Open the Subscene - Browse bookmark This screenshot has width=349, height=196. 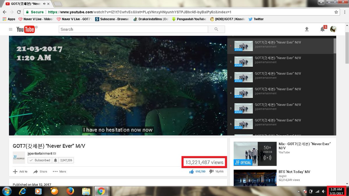pyautogui.click(x=112, y=19)
